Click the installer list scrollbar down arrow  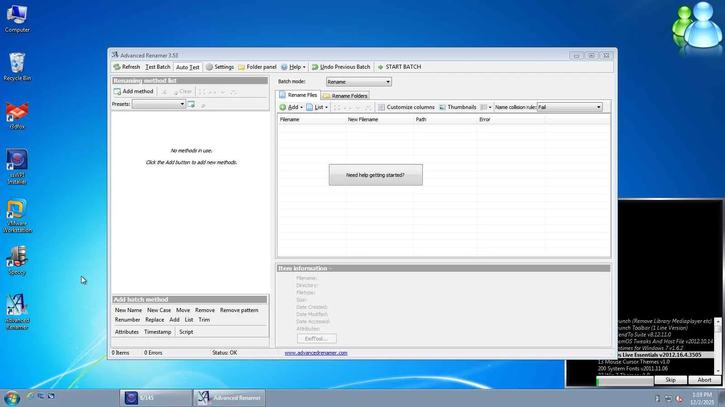point(718,371)
